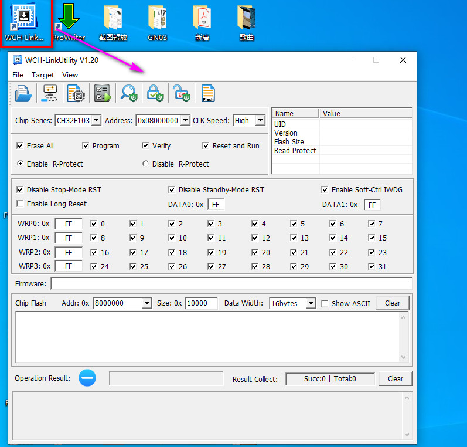Click the WRP2 hex input field
The height and width of the screenshot is (447, 467).
[x=69, y=252]
